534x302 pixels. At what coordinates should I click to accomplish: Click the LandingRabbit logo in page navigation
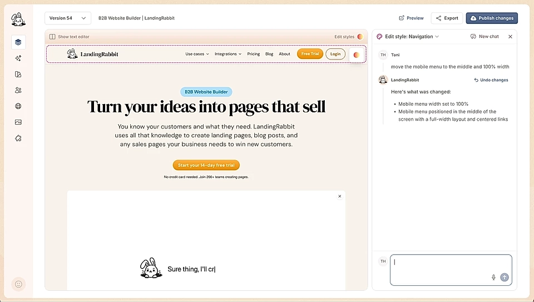[x=93, y=54]
